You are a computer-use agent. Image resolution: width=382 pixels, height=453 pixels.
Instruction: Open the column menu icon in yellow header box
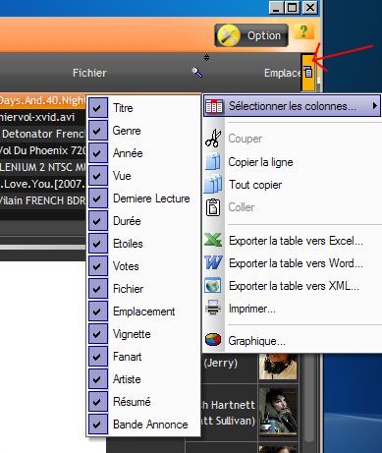click(x=308, y=72)
